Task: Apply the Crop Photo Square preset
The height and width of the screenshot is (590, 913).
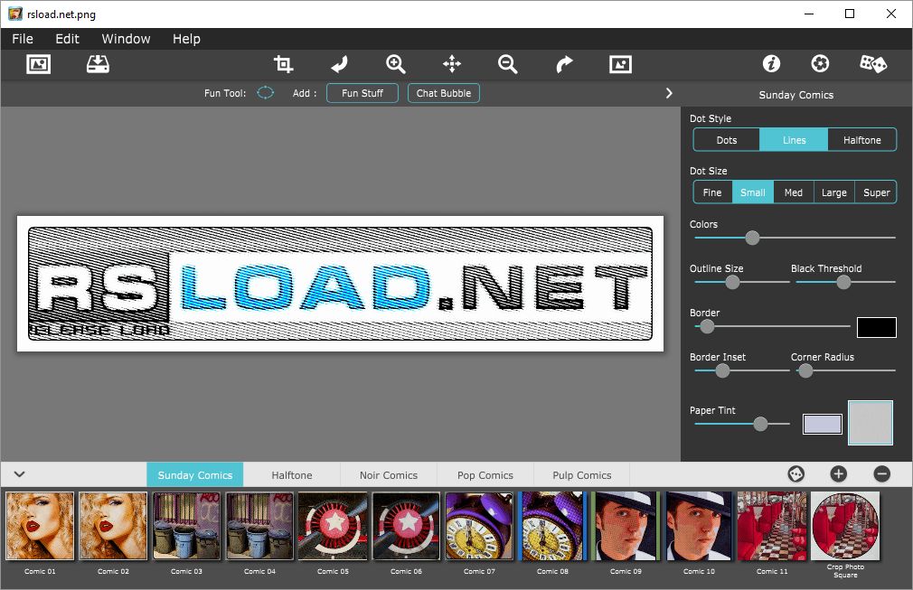Action: (845, 526)
